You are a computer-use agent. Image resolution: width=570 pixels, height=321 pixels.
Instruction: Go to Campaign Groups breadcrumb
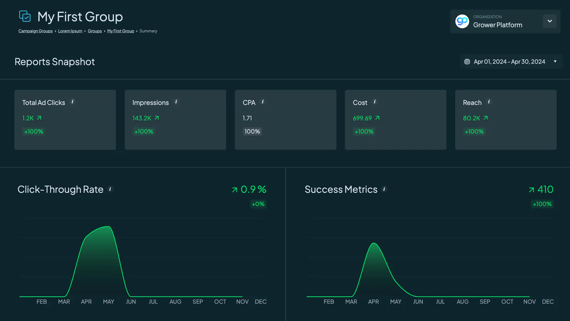36,31
